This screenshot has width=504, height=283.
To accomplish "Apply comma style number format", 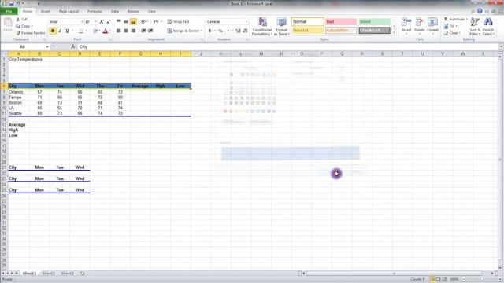I will point(228,31).
